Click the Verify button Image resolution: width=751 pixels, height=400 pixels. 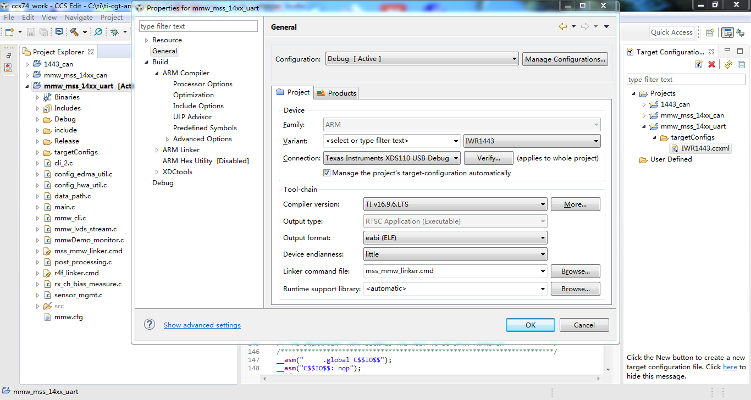[489, 158]
